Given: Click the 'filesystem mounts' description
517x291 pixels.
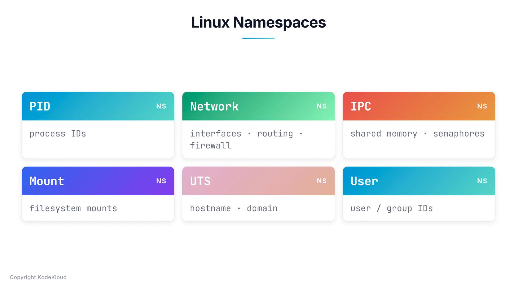Looking at the screenshot, I should (x=73, y=208).
